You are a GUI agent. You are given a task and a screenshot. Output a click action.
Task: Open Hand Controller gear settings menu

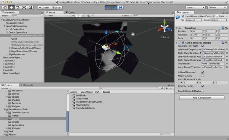point(226,43)
